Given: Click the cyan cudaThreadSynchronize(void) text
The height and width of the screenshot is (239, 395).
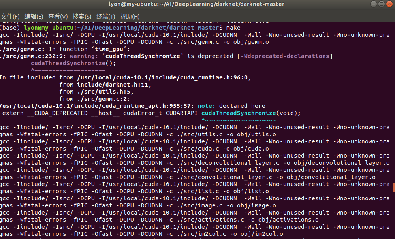Looking at the screenshot, I should click(x=251, y=113).
